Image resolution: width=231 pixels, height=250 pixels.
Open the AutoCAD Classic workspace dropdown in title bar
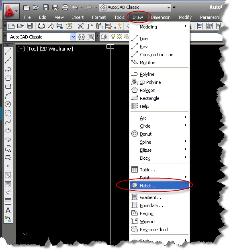coord(135,7)
